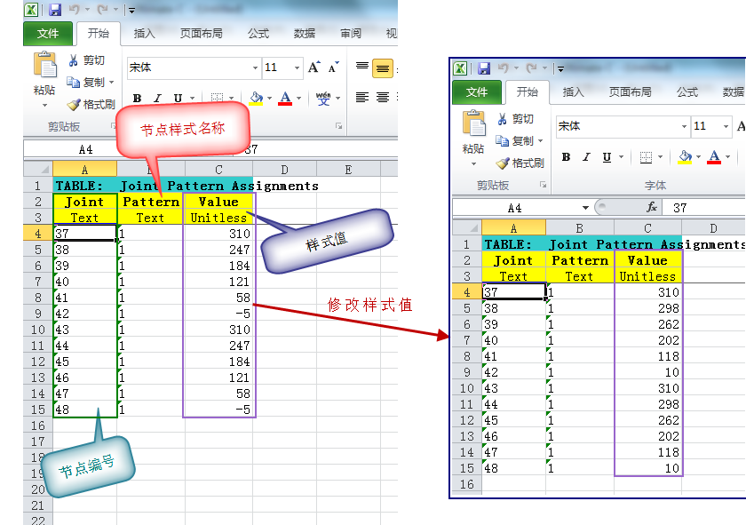Open the 插入 tab in the left window
Screen dimensions: 746x525
144,34
